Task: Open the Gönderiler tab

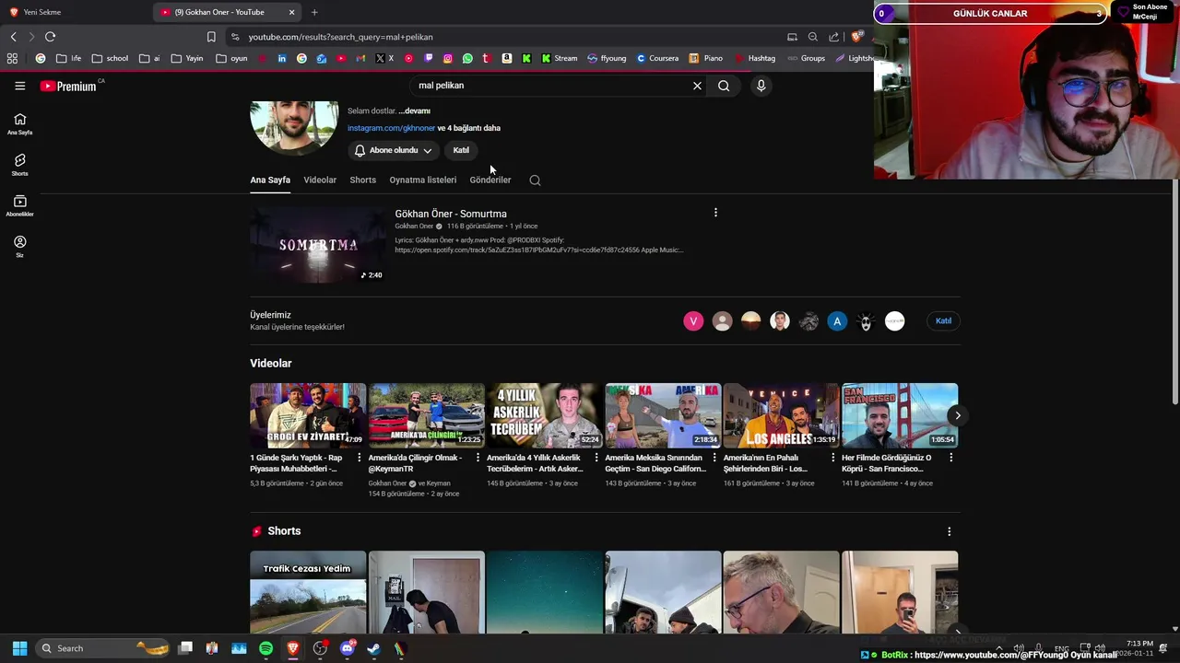Action: (x=490, y=180)
